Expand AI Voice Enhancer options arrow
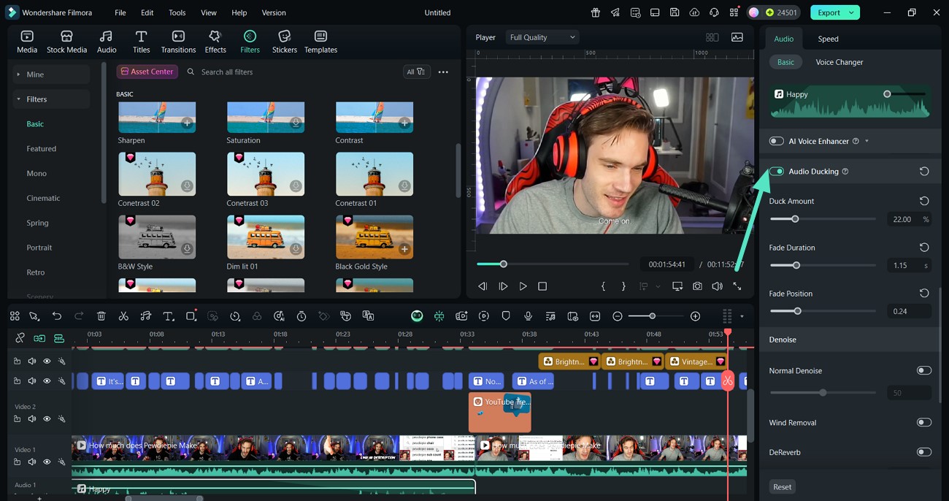The width and height of the screenshot is (949, 501). (x=867, y=142)
